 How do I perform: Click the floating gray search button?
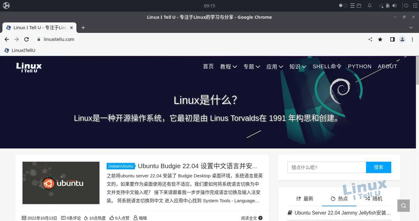404,206
